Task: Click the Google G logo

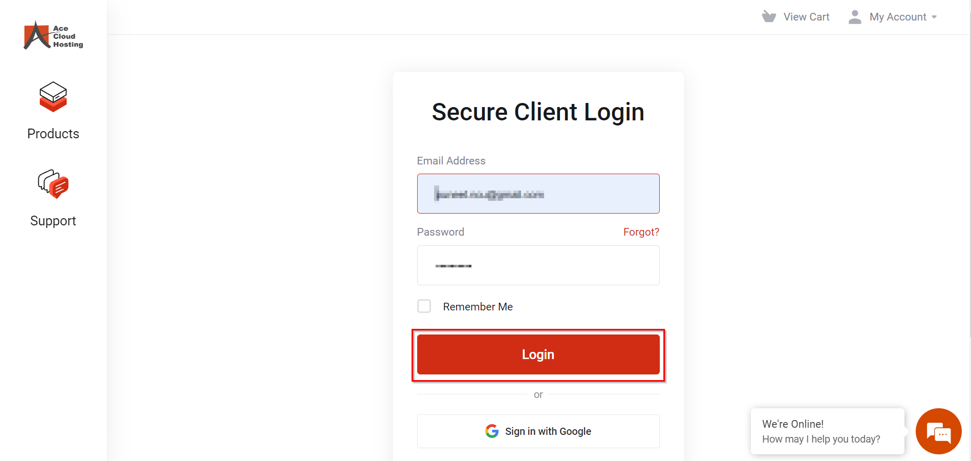Action: [x=492, y=431]
